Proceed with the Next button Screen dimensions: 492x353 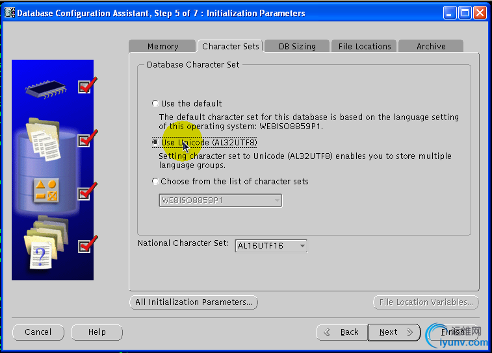(394, 332)
